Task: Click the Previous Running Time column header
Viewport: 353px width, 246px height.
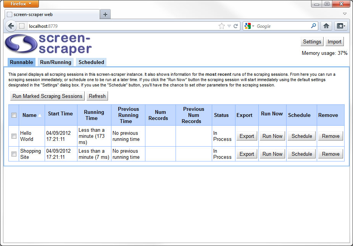Action: [x=128, y=115]
